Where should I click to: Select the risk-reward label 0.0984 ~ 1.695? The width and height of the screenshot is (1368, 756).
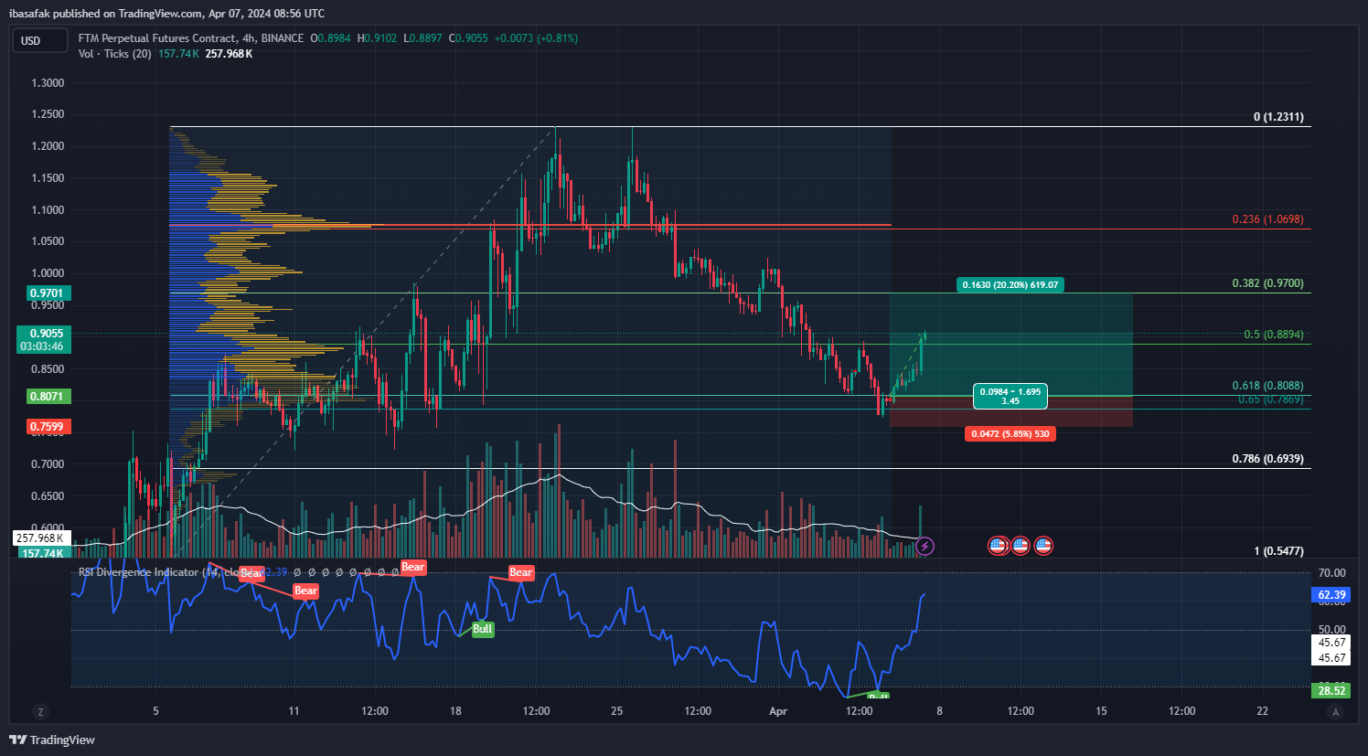[1010, 396]
